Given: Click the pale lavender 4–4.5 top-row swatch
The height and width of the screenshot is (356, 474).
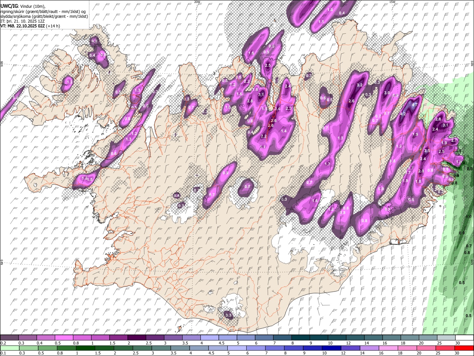Looking at the screenshot, I should (209, 337).
